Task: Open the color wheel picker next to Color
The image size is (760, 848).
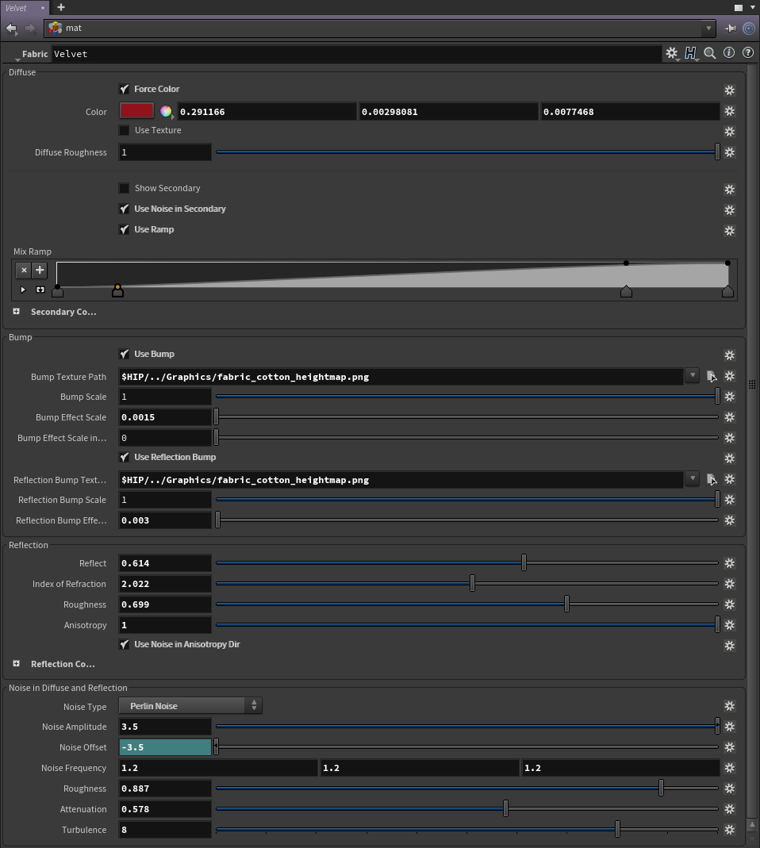Action: click(x=166, y=112)
